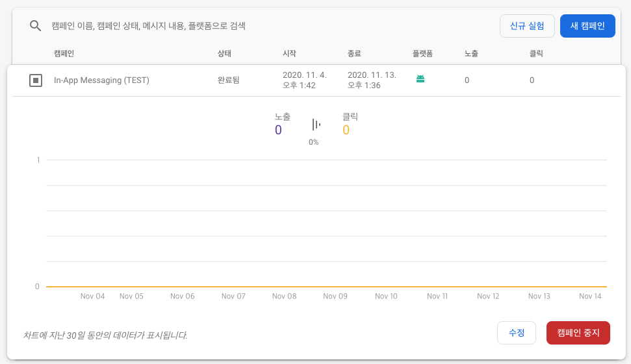The height and width of the screenshot is (364, 631).
Task: Click the 클릭 column header
Action: (x=536, y=53)
